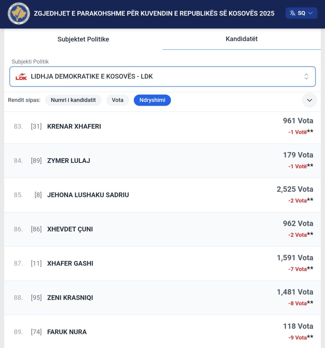
Task: Click the page header election title
Action: point(154,14)
